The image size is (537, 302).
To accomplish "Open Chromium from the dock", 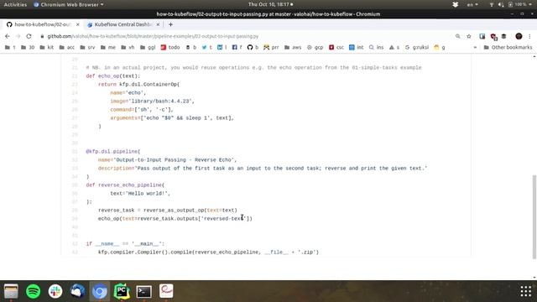I will pyautogui.click(x=100, y=291).
